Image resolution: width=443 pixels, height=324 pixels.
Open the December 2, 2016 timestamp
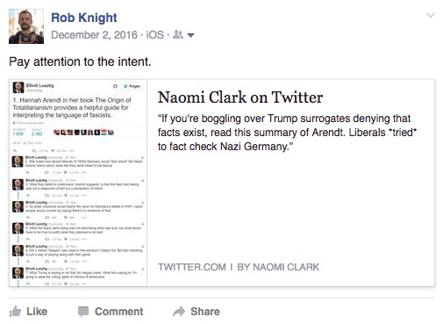coord(94,35)
